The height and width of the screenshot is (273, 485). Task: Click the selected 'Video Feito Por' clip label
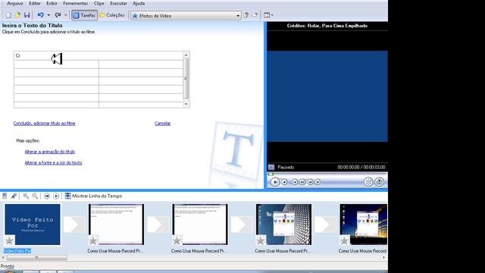tap(17, 251)
